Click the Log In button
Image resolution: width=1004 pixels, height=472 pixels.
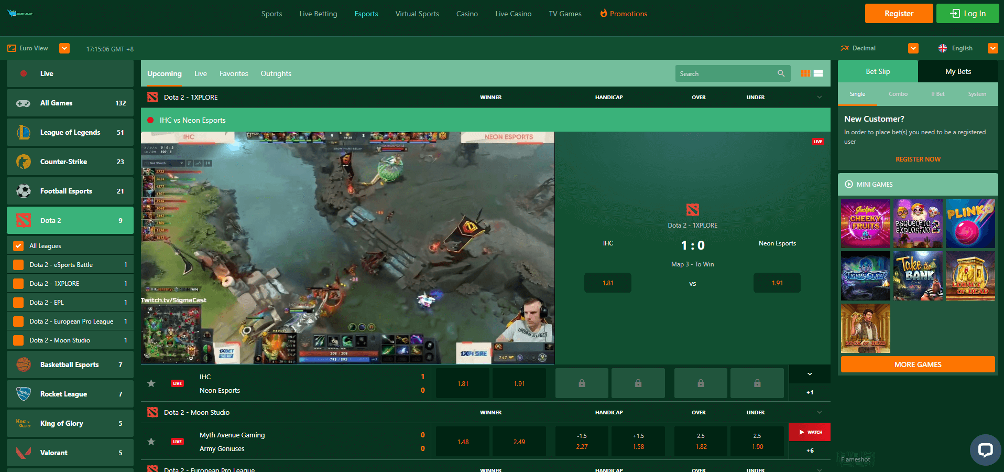[967, 14]
